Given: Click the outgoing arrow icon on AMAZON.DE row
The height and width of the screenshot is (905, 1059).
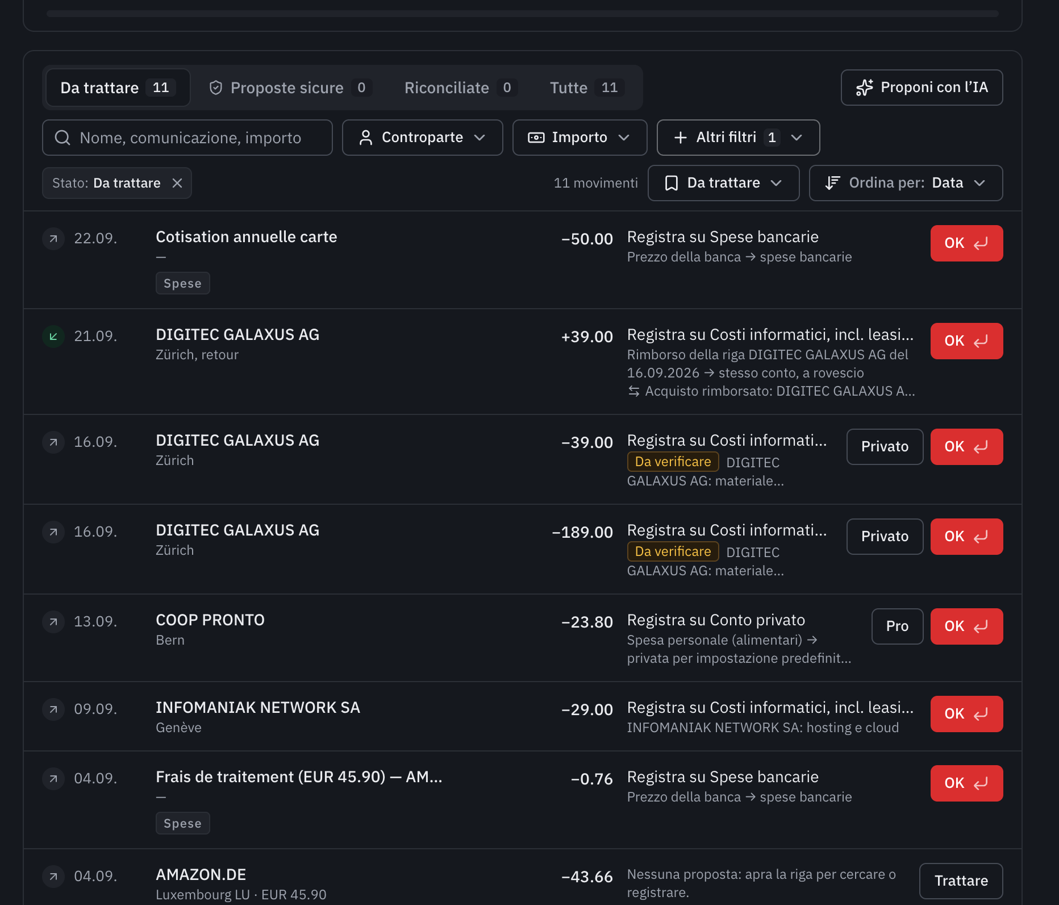Looking at the screenshot, I should 53,877.
